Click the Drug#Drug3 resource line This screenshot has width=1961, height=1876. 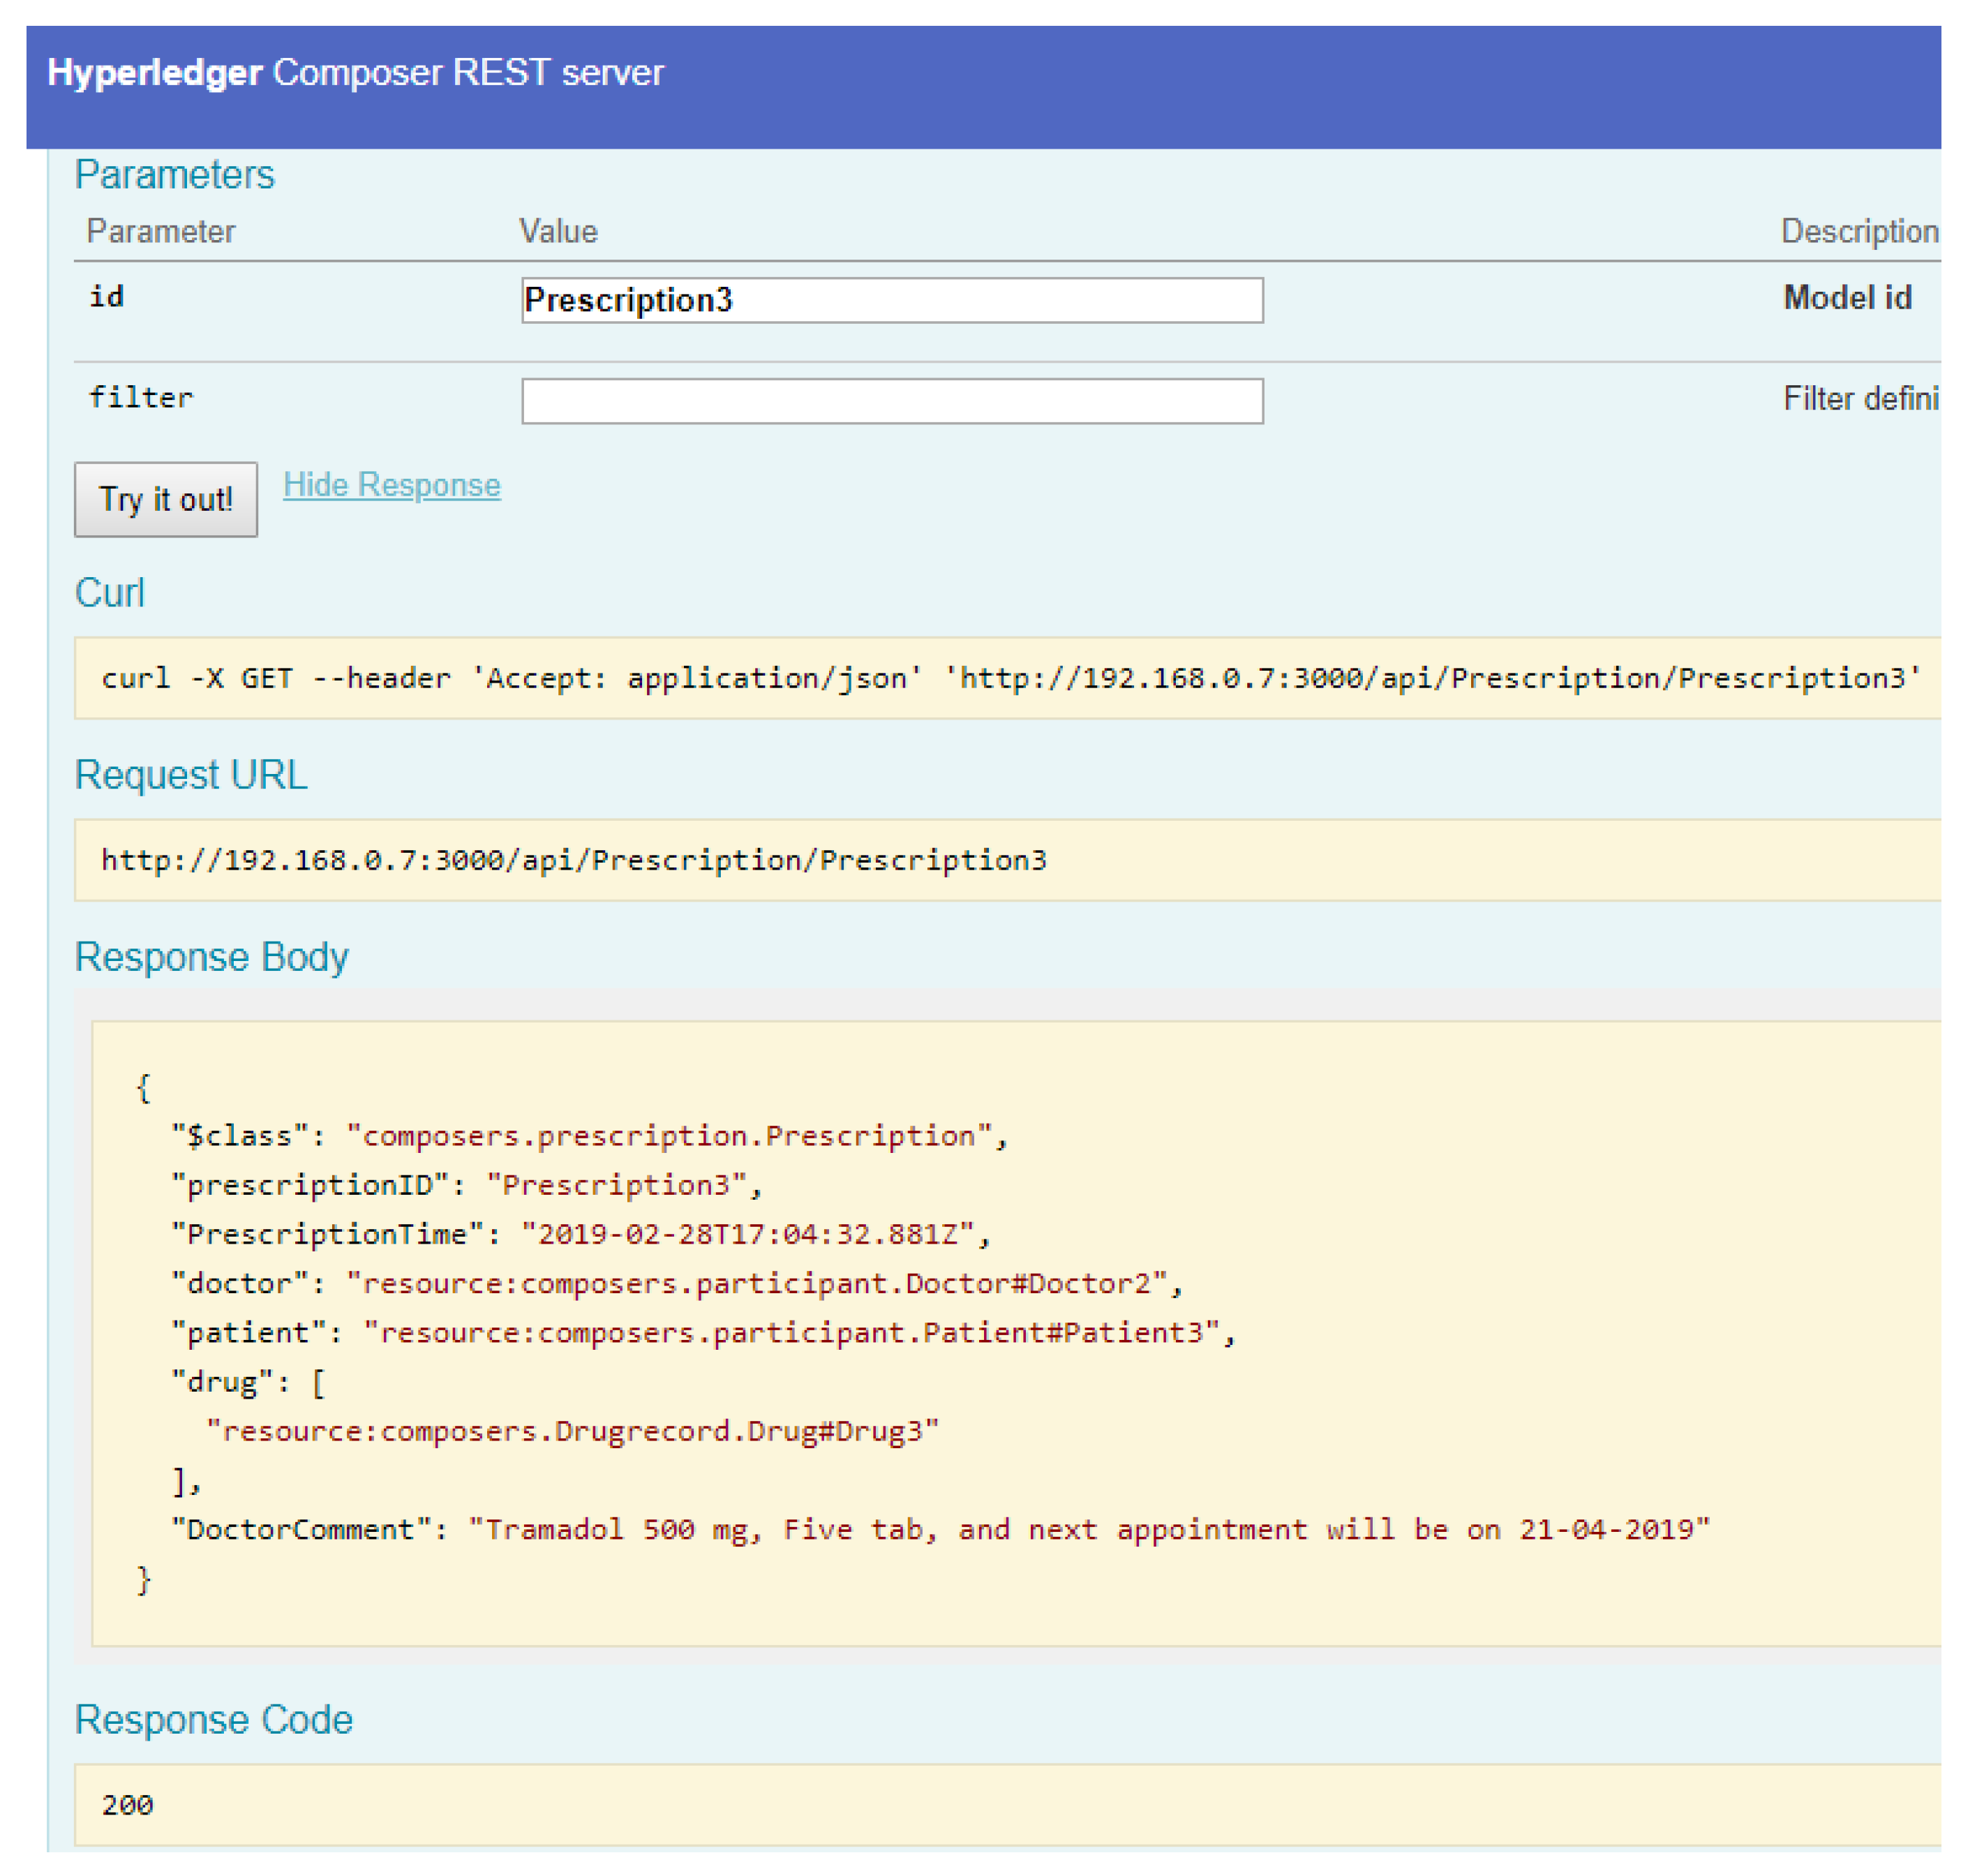(572, 1431)
